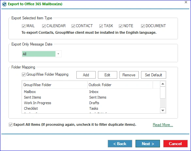Click the folder list scroll down arrow
This screenshot has height=151, width=191.
[163, 110]
